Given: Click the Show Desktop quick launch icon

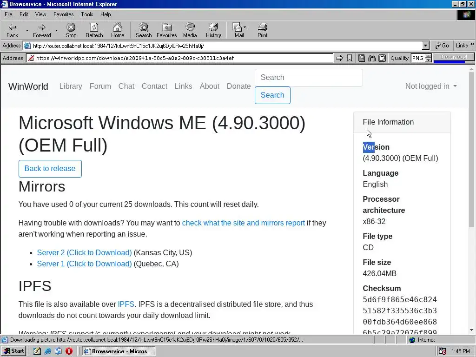Looking at the screenshot, I should (37, 351).
